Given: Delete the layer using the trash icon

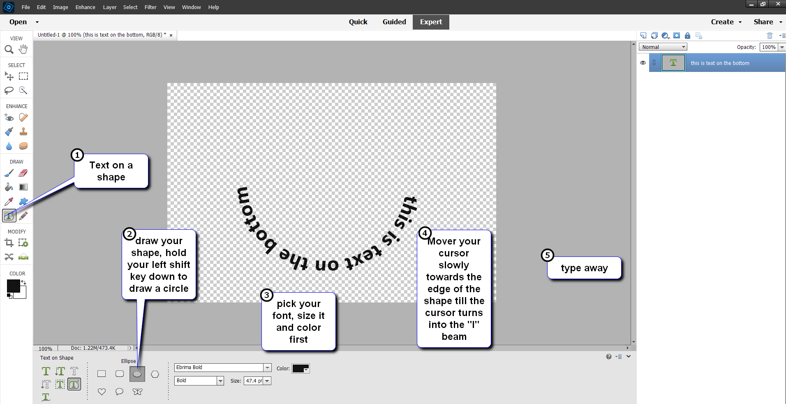Looking at the screenshot, I should coord(769,36).
